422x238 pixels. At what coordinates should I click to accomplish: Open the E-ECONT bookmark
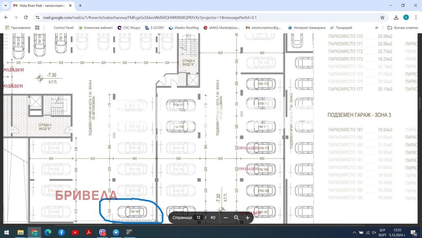point(154,27)
